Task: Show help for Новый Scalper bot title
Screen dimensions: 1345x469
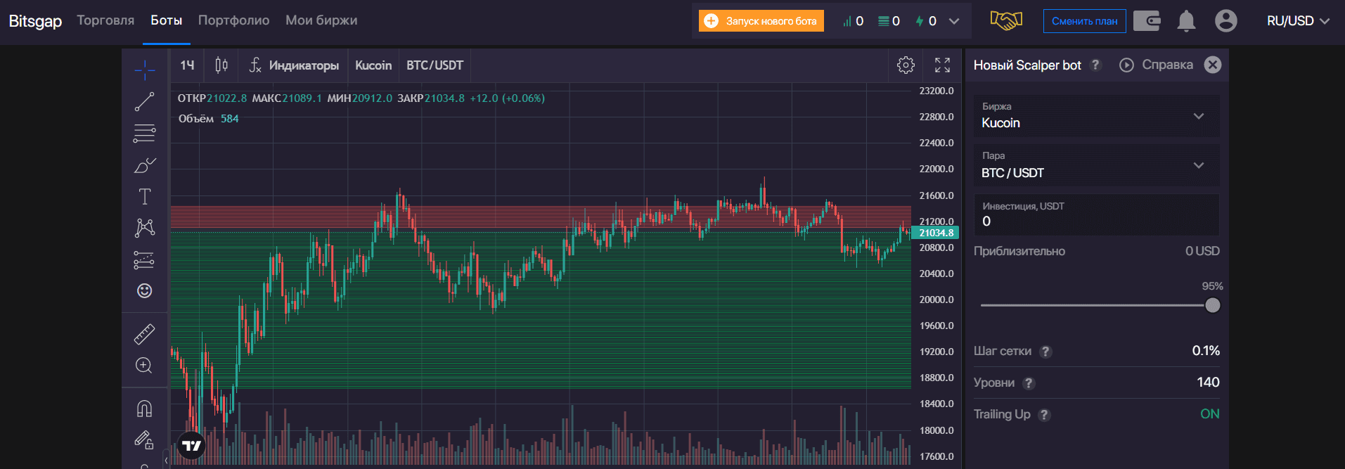Action: tap(1095, 65)
